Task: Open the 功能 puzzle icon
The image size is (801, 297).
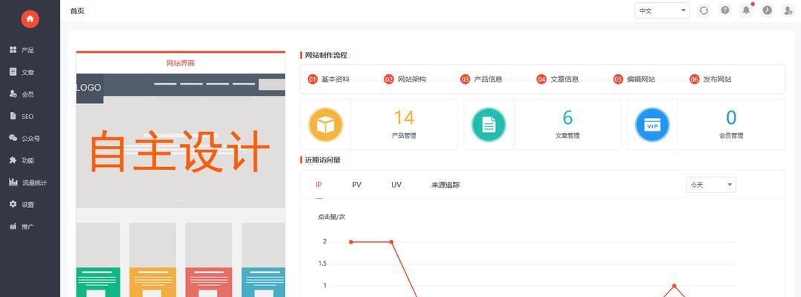Action: tap(13, 160)
